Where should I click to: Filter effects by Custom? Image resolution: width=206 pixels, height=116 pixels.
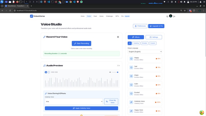click(x=153, y=43)
